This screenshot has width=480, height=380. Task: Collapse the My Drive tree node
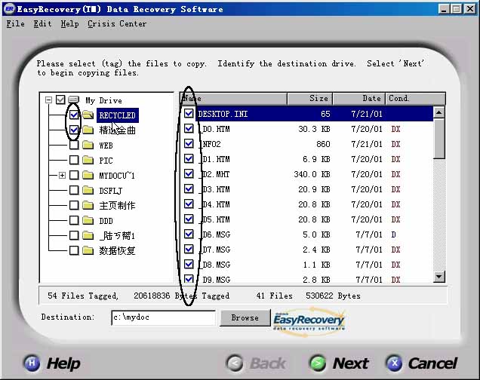pyautogui.click(x=48, y=100)
